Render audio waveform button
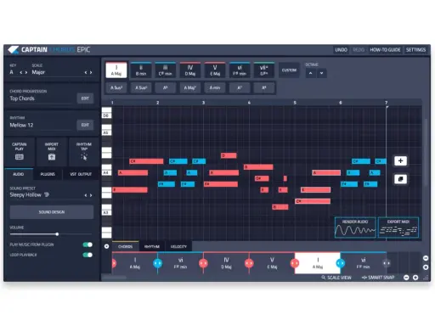 [355, 228]
